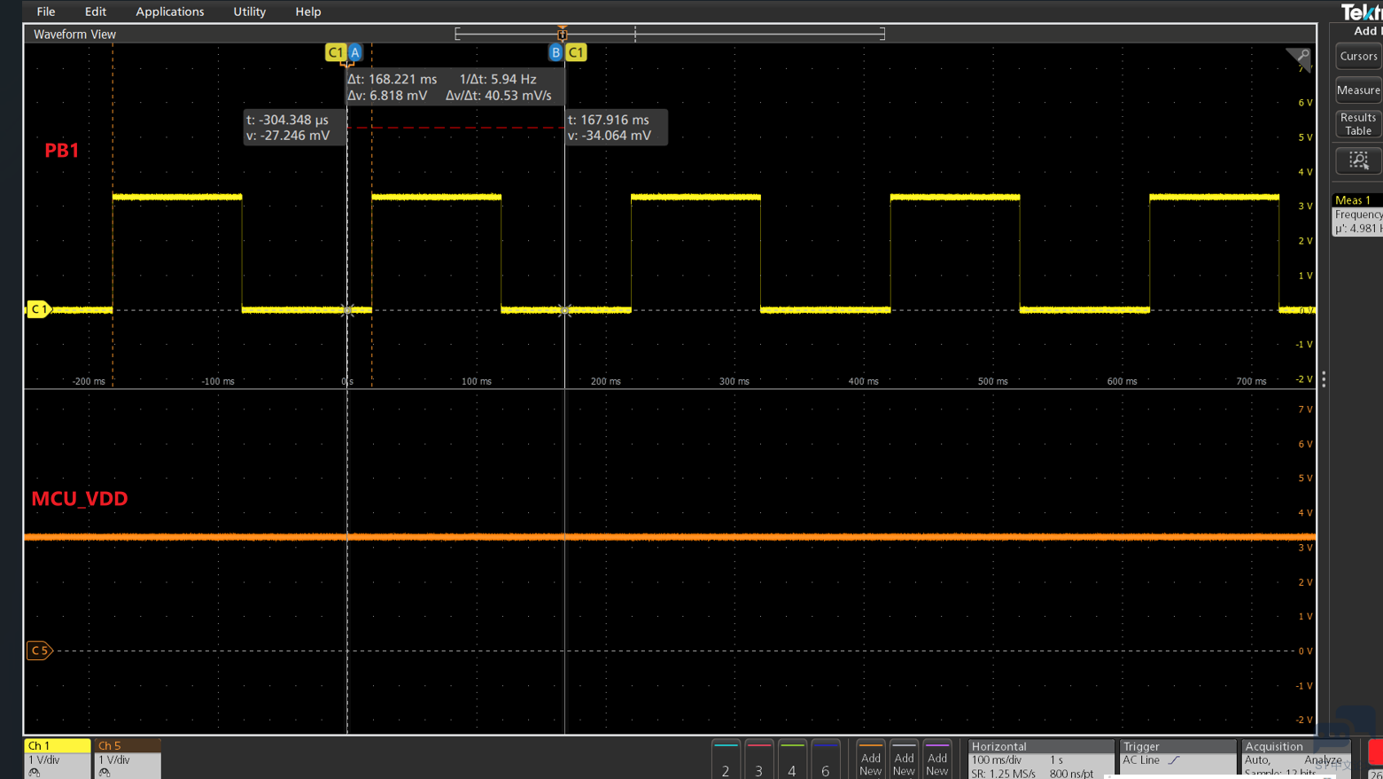Click cursor A handle at top

point(355,52)
